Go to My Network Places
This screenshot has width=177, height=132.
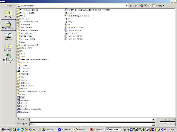pos(8,58)
